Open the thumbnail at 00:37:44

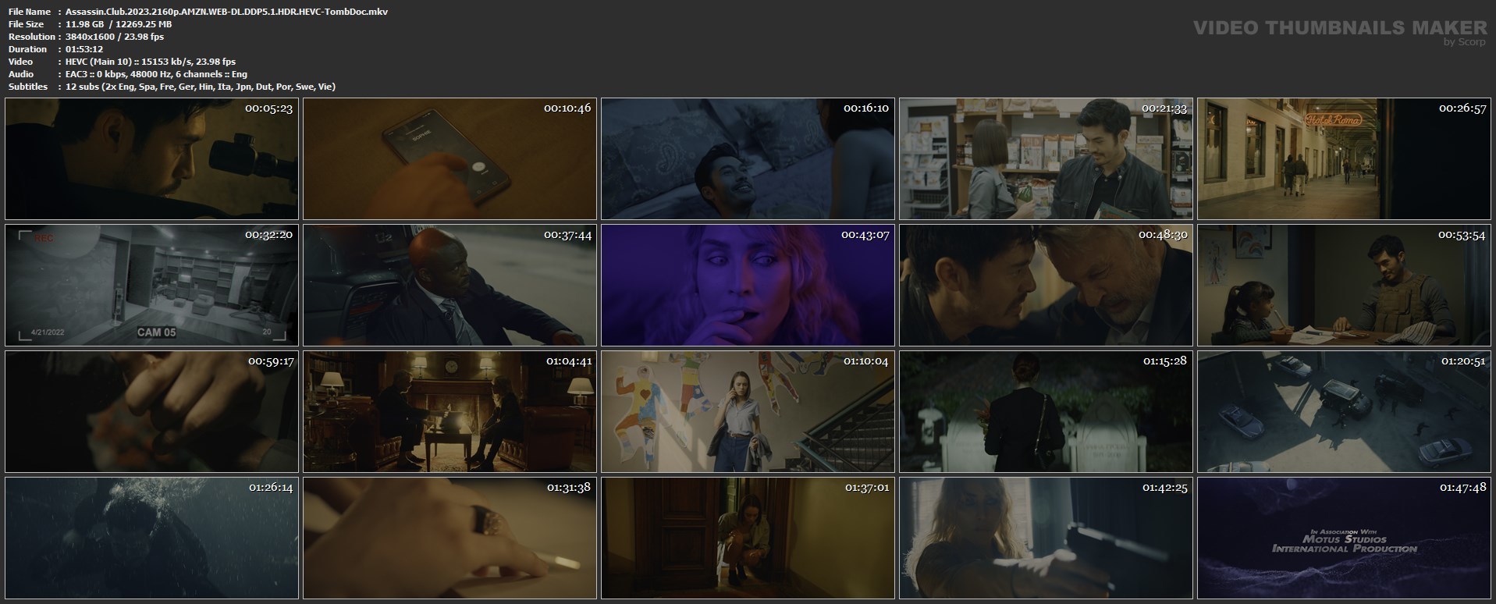coord(450,285)
